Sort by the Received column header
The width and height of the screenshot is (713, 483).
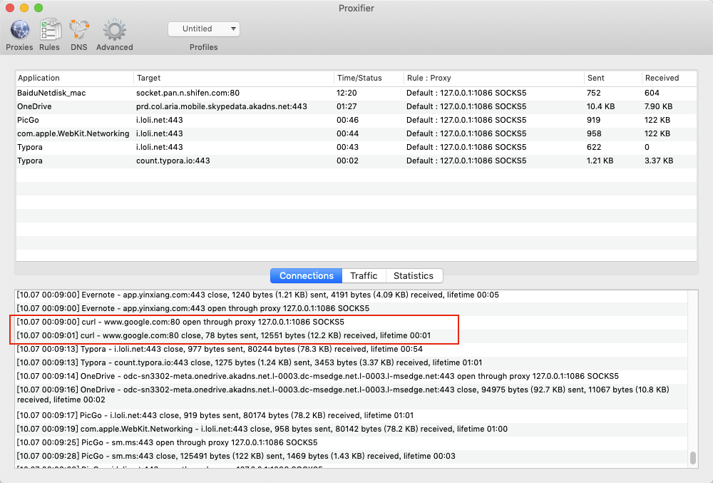670,78
